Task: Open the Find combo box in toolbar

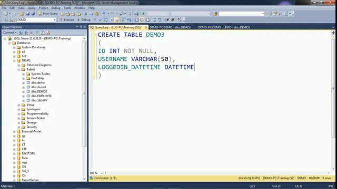Action: tap(241, 14)
